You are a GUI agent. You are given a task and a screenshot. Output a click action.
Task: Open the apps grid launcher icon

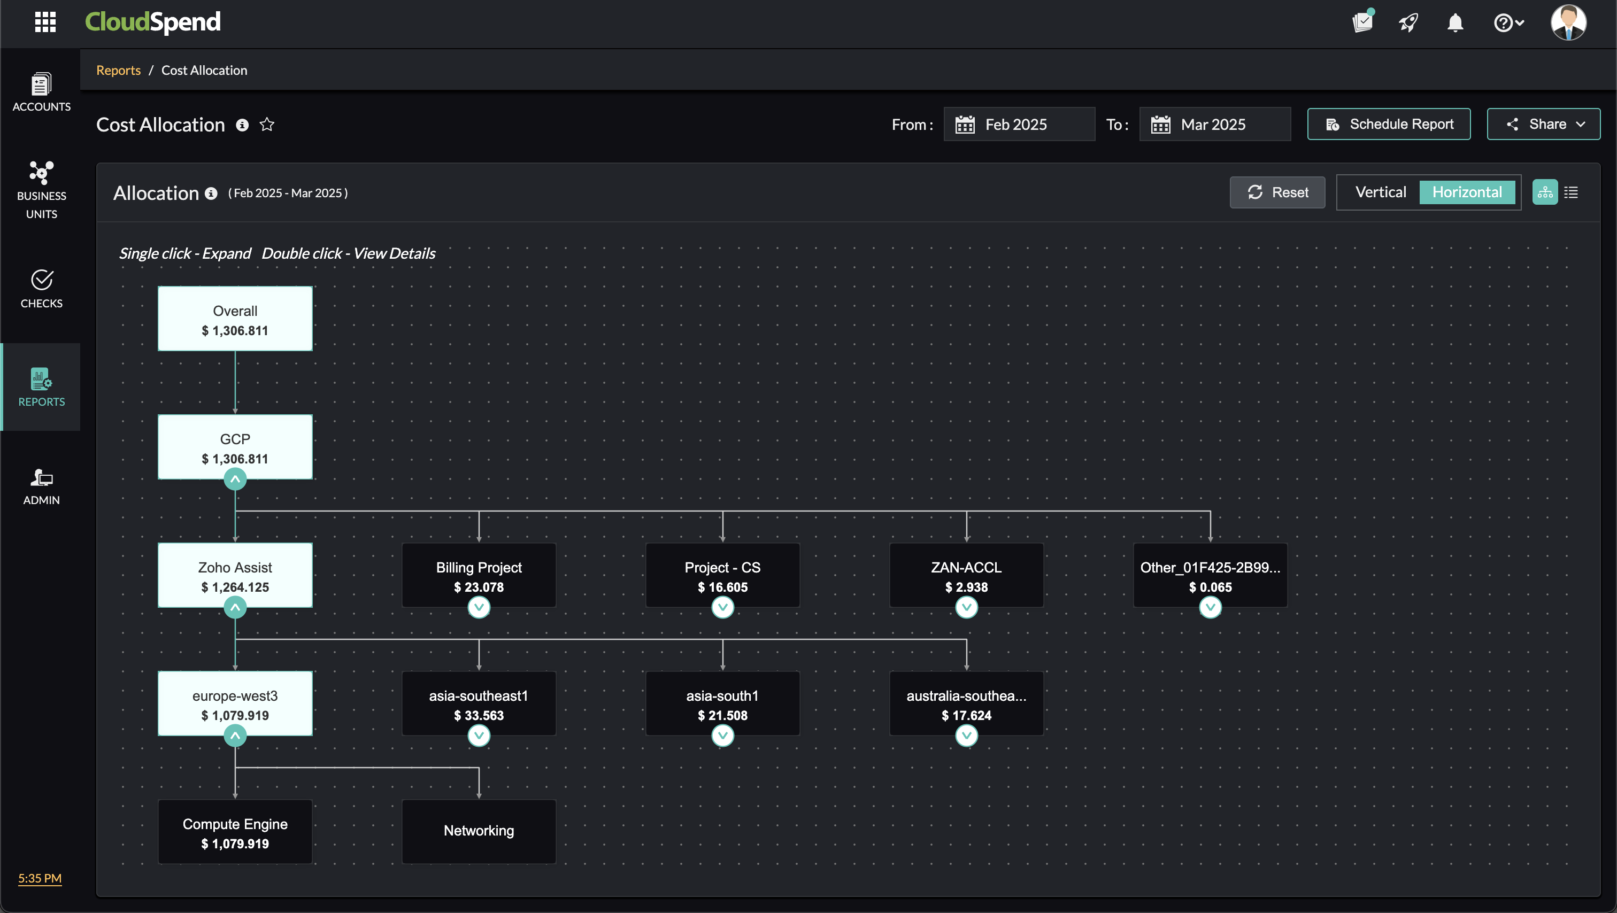point(45,22)
